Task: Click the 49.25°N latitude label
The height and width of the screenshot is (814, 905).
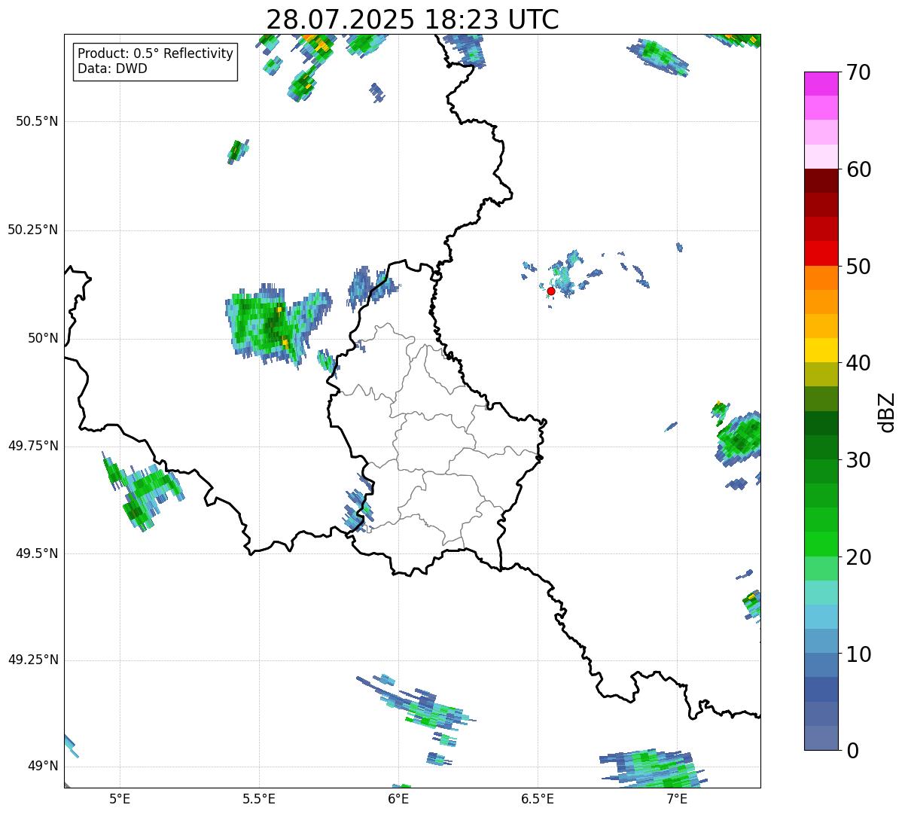Action: 32,660
